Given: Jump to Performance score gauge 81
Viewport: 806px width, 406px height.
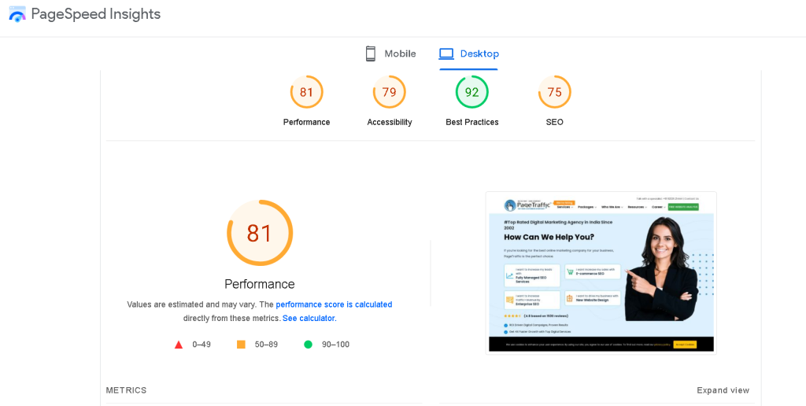Looking at the screenshot, I should pyautogui.click(x=306, y=92).
